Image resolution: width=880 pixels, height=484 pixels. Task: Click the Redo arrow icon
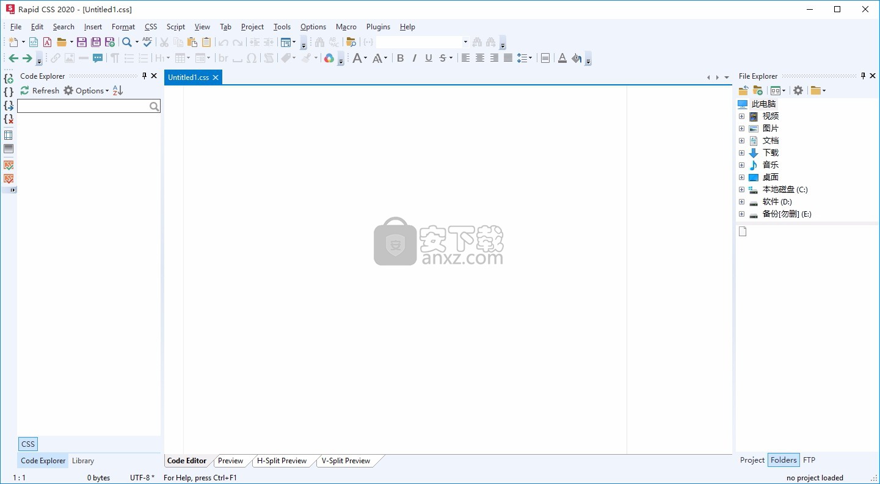238,42
